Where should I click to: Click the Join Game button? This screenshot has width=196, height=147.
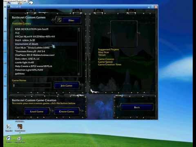(x=67, y=86)
